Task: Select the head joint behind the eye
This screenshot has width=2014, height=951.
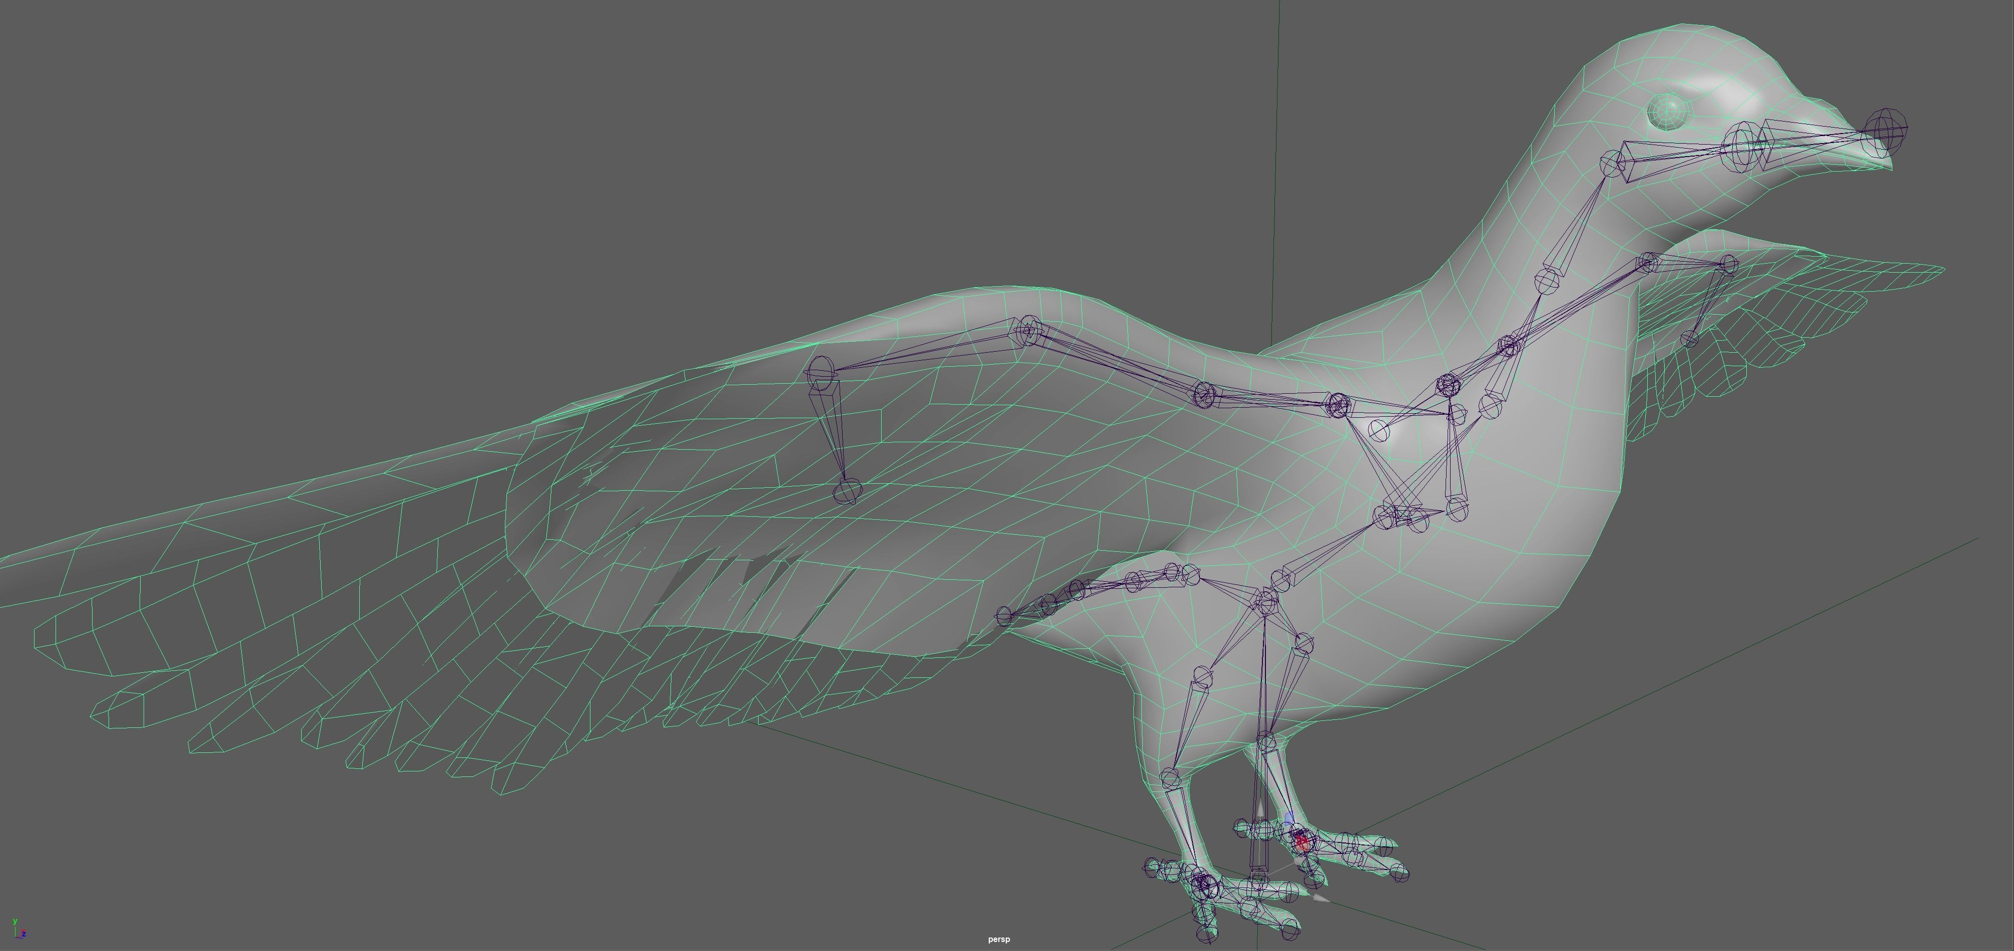Action: (1612, 164)
